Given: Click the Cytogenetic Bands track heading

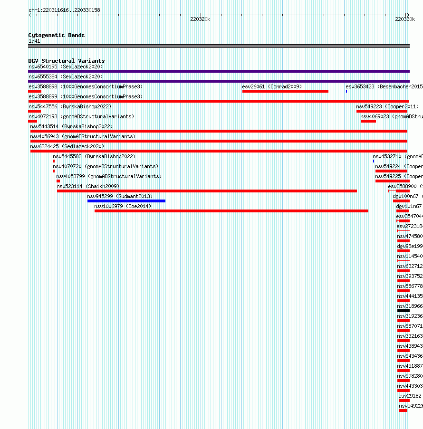Looking at the screenshot, I should [57, 35].
